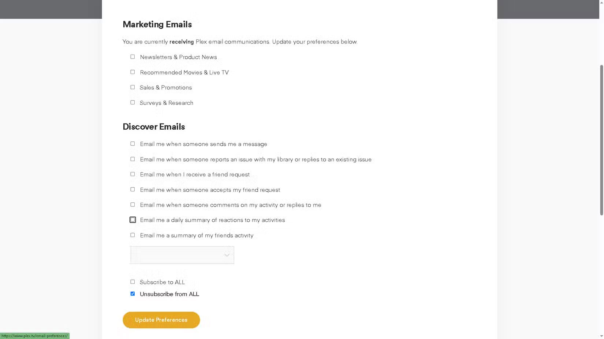Check the Subscribe to ALL option
Image resolution: width=604 pixels, height=339 pixels.
pos(133,282)
